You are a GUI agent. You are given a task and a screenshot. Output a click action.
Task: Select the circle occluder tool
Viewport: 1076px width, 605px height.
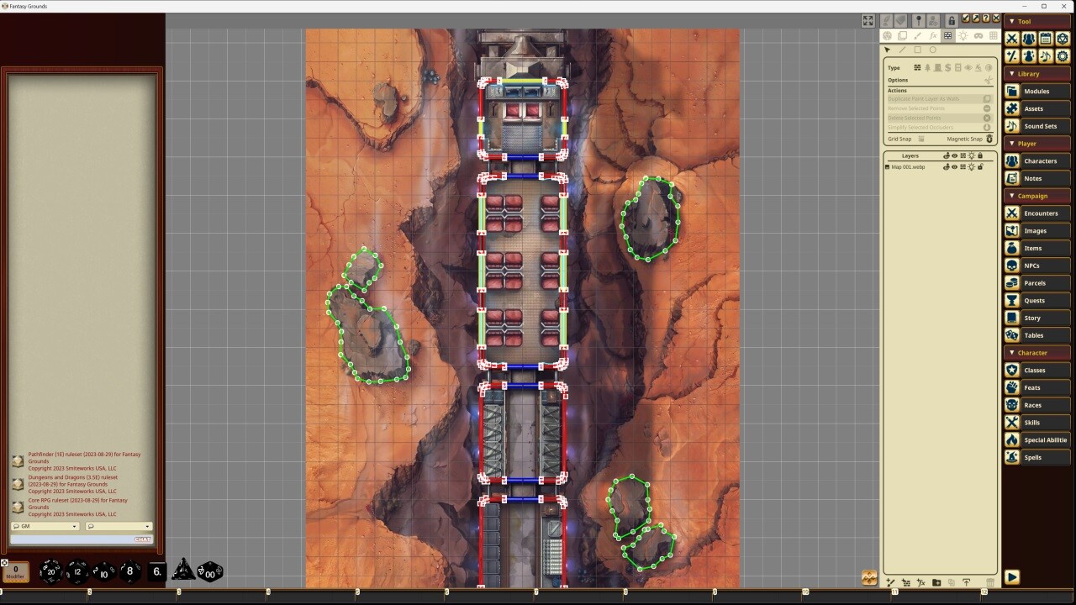point(933,50)
